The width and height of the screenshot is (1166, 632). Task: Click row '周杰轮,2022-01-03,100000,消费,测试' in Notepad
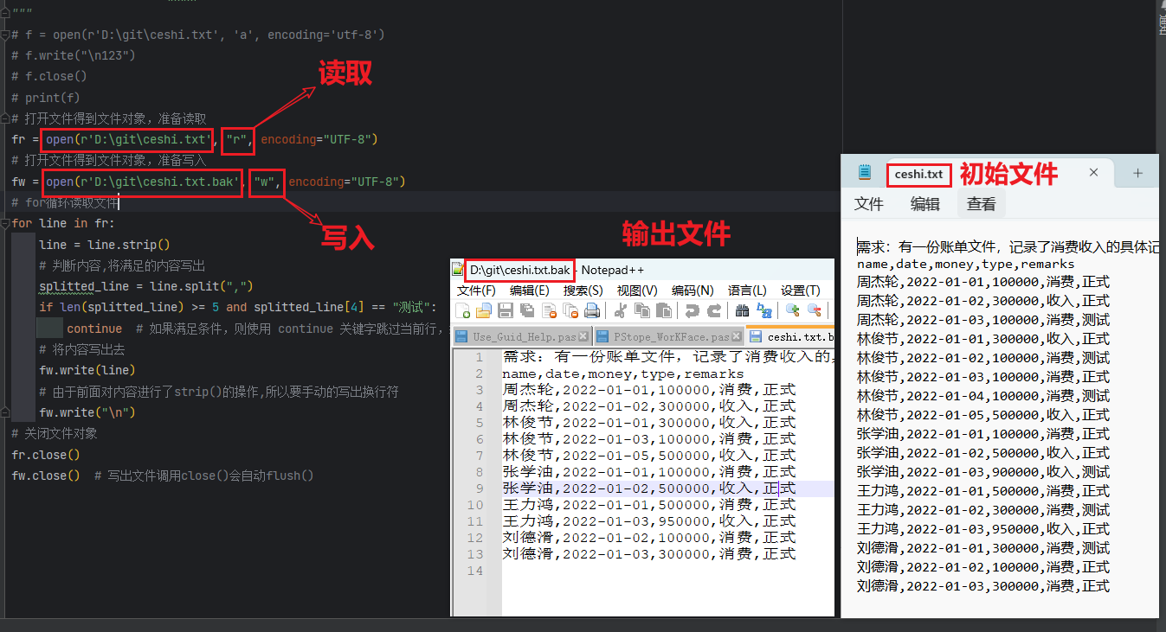982,320
